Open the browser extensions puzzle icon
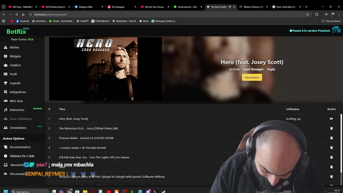This screenshot has height=193, width=343. (x=316, y=14)
